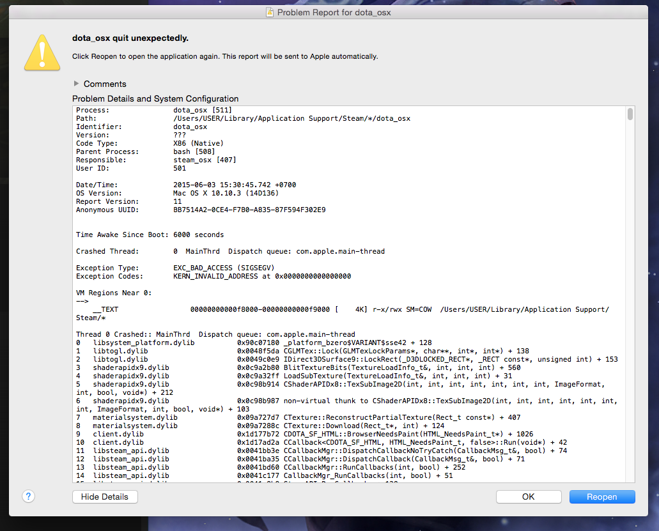This screenshot has height=531, width=659.
Task: Click 'KERN_INVALID_ADDRESS' exception codes line
Action: point(213,277)
